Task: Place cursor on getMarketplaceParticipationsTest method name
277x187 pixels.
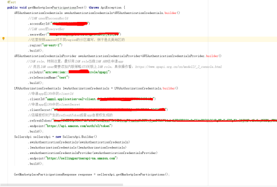Action: click(x=56, y=7)
